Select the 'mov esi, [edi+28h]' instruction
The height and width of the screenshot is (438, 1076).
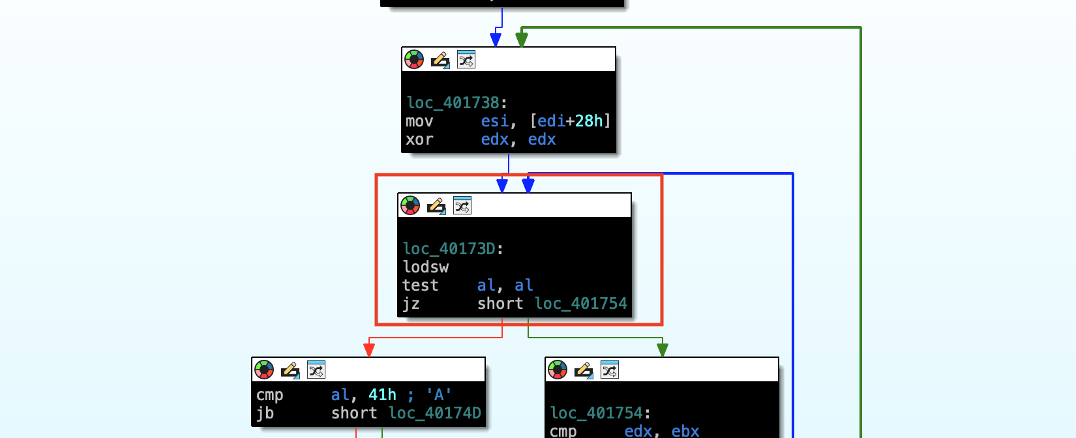coord(508,121)
